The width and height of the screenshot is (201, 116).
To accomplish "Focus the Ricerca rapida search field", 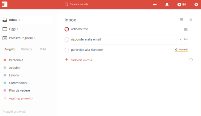I will [79, 4].
